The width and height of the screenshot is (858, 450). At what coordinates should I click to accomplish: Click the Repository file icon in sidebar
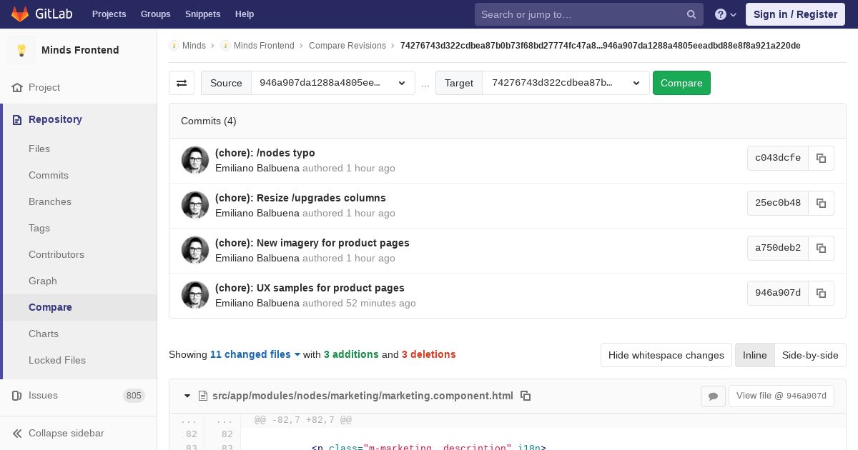17,119
